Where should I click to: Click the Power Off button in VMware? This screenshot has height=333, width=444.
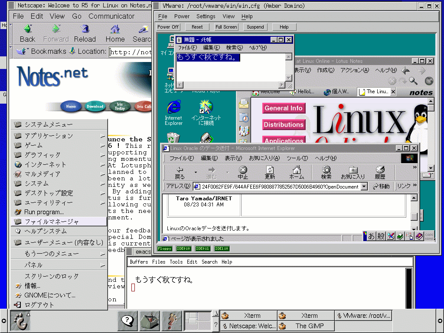click(x=168, y=27)
